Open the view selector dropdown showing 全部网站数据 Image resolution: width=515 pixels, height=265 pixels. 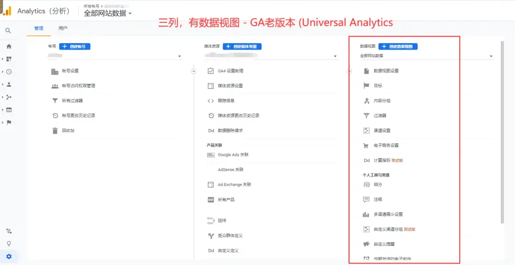426,56
